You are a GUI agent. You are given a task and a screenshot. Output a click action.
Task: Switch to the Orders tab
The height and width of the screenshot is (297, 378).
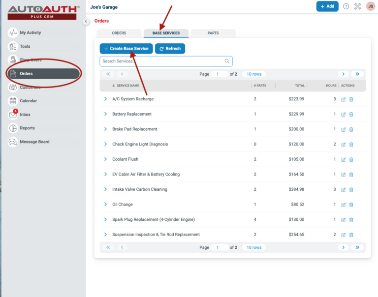[119, 33]
